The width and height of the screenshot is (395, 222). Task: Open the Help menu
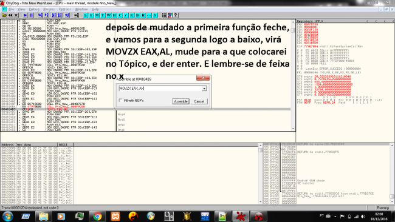95,9
